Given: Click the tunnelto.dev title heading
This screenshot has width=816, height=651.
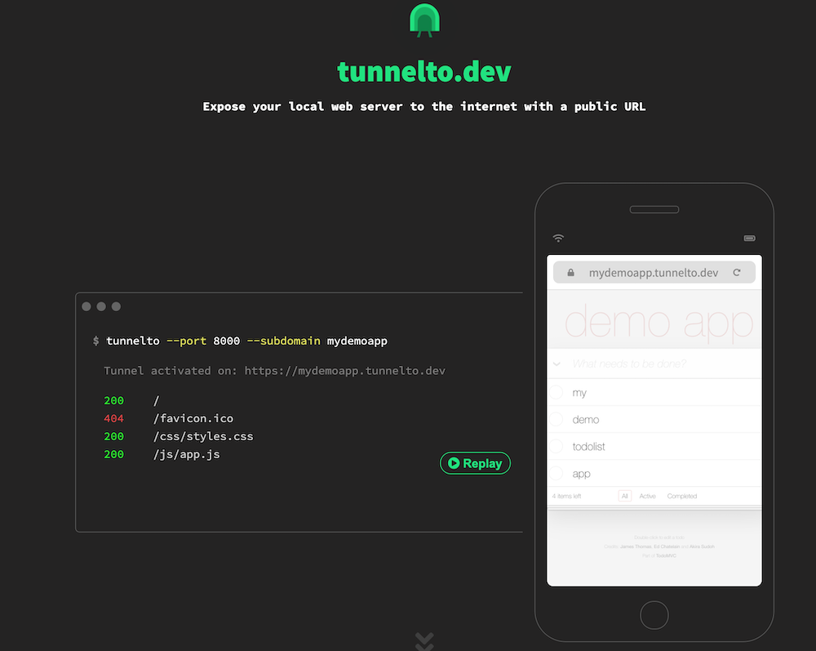Looking at the screenshot, I should [424, 71].
